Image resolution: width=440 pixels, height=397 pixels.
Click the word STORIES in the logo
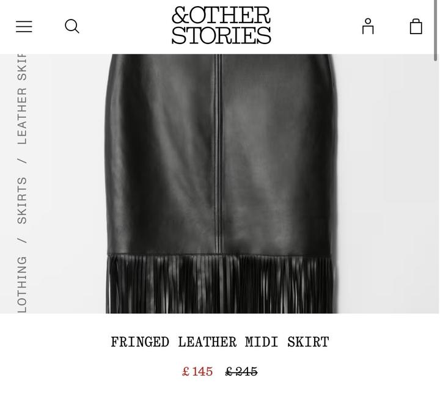[221, 35]
